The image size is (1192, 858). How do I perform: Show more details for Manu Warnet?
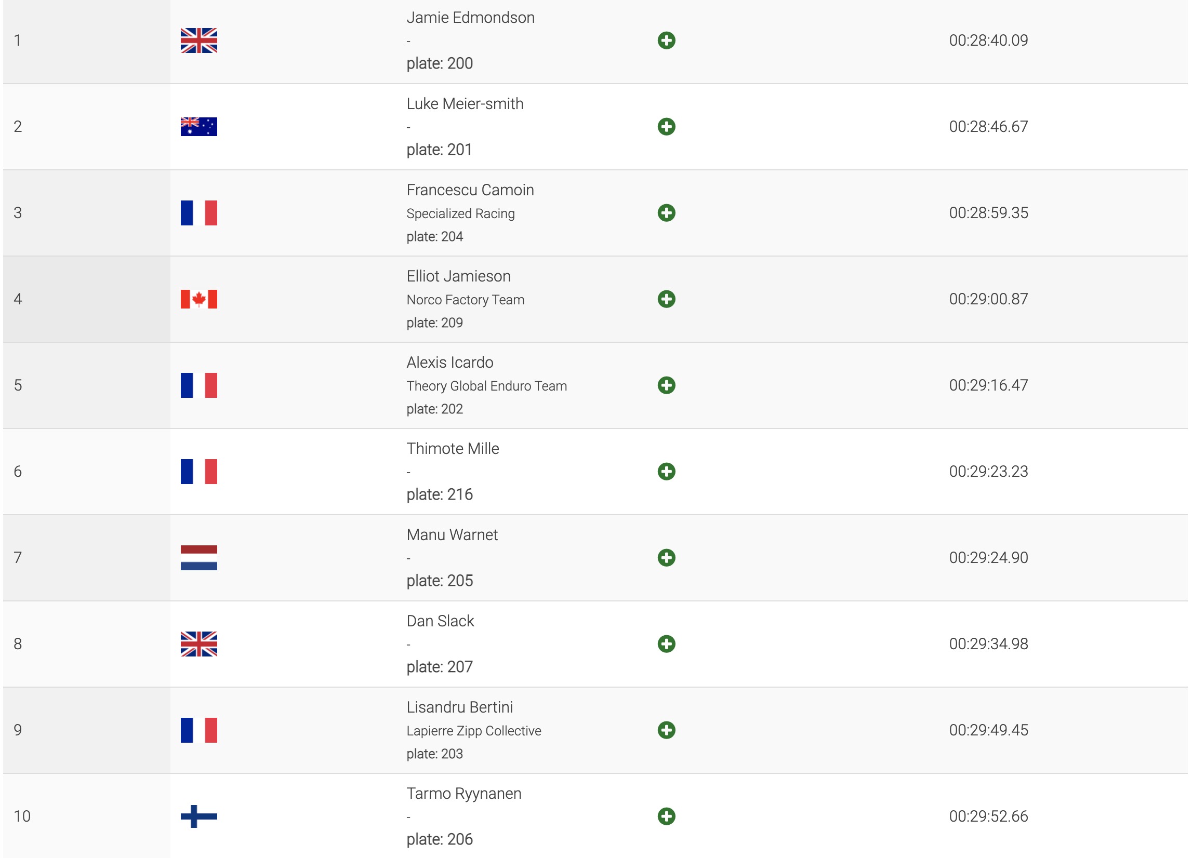click(666, 557)
